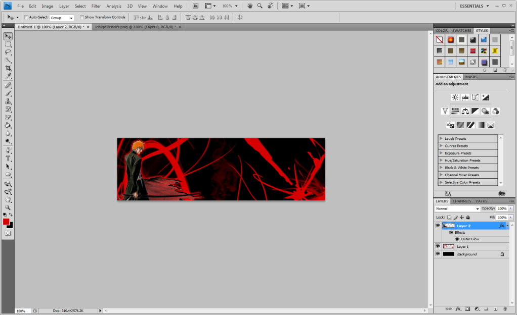Toggle Lock transparent pixels
The width and height of the screenshot is (517, 315).
449,217
